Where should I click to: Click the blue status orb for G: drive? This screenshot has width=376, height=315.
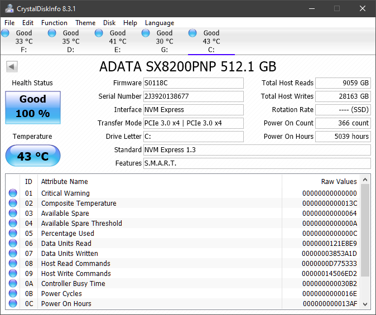pos(146,33)
